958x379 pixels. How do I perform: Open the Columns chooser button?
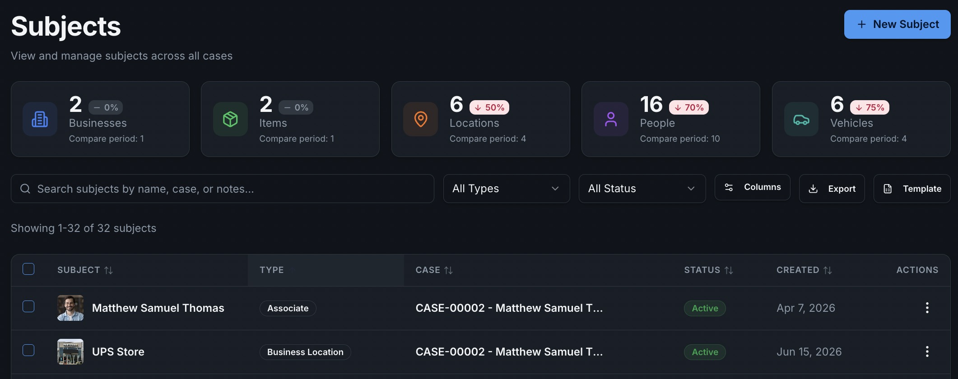pyautogui.click(x=752, y=187)
